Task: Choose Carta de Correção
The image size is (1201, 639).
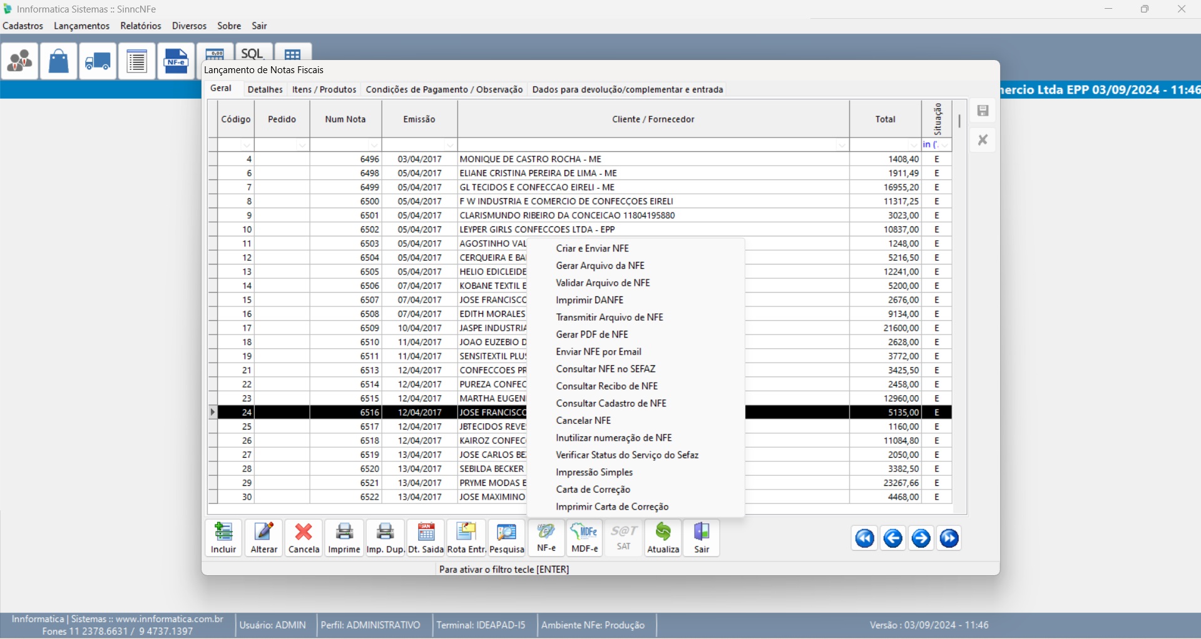Action: [636, 489]
